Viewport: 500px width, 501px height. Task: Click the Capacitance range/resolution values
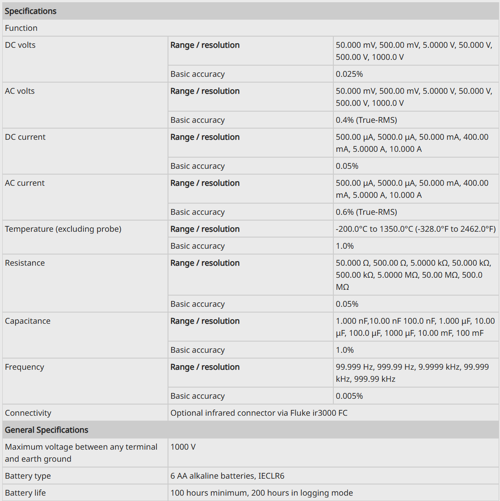pyautogui.click(x=415, y=327)
